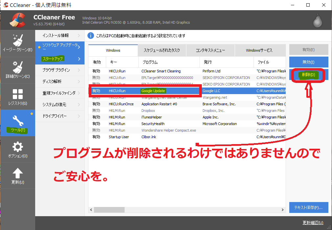Click the 削除(D) delete button
Viewport: 332px width, 230px height.
click(x=309, y=75)
